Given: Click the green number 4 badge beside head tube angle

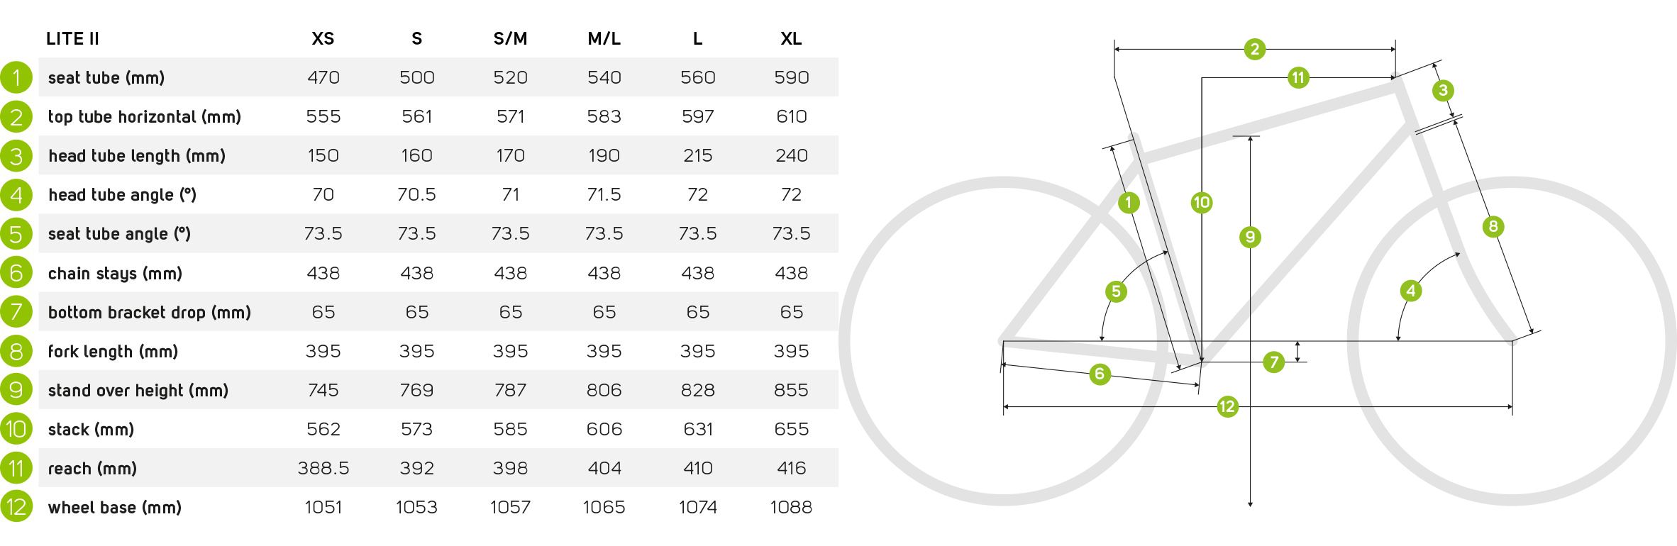Looking at the screenshot, I should click(16, 194).
